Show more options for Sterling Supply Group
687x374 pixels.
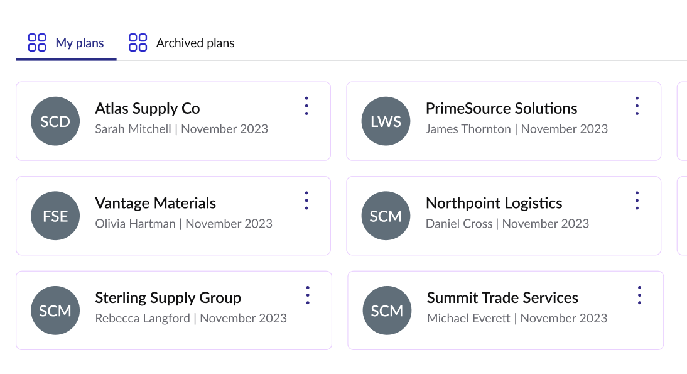click(308, 295)
